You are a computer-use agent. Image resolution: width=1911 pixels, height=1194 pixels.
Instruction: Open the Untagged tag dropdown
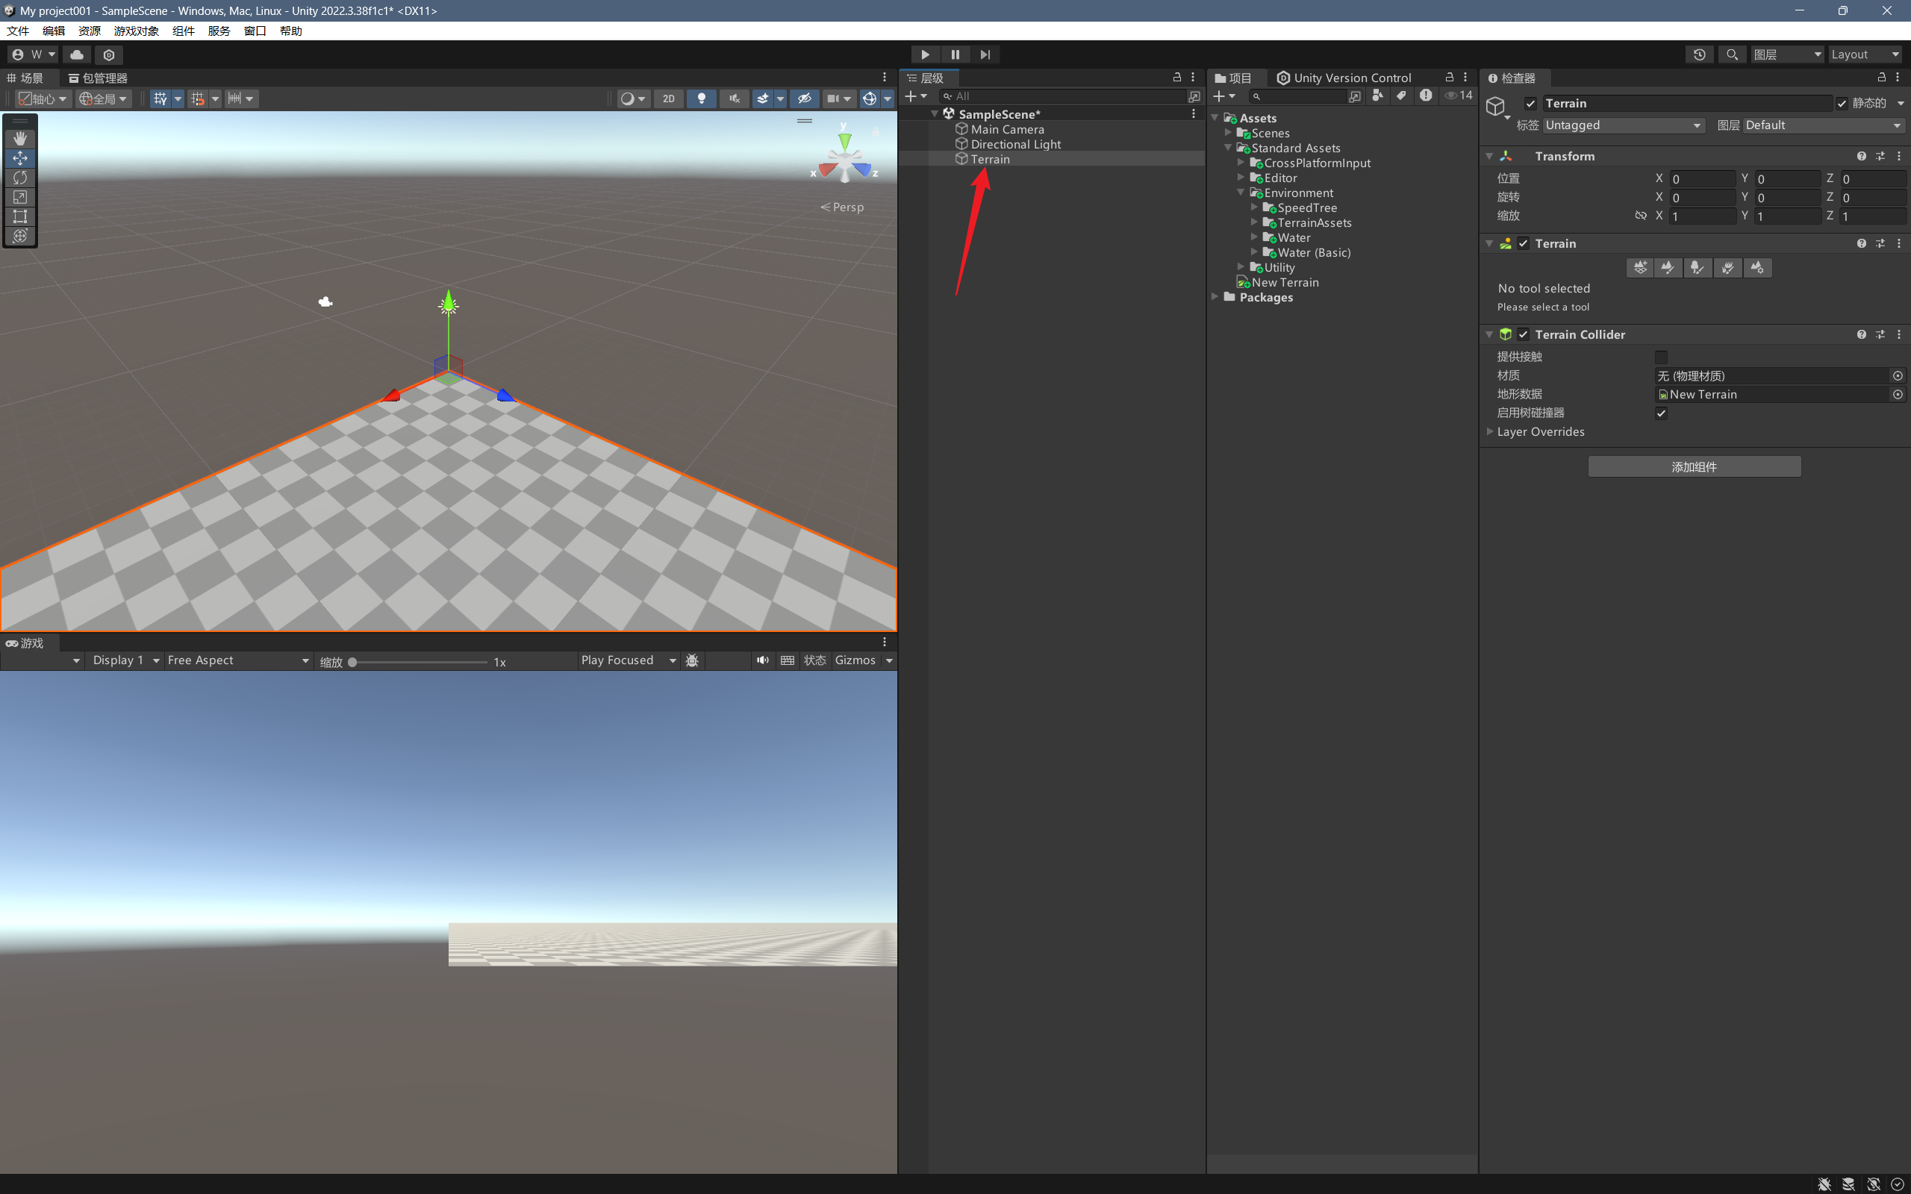click(1624, 125)
